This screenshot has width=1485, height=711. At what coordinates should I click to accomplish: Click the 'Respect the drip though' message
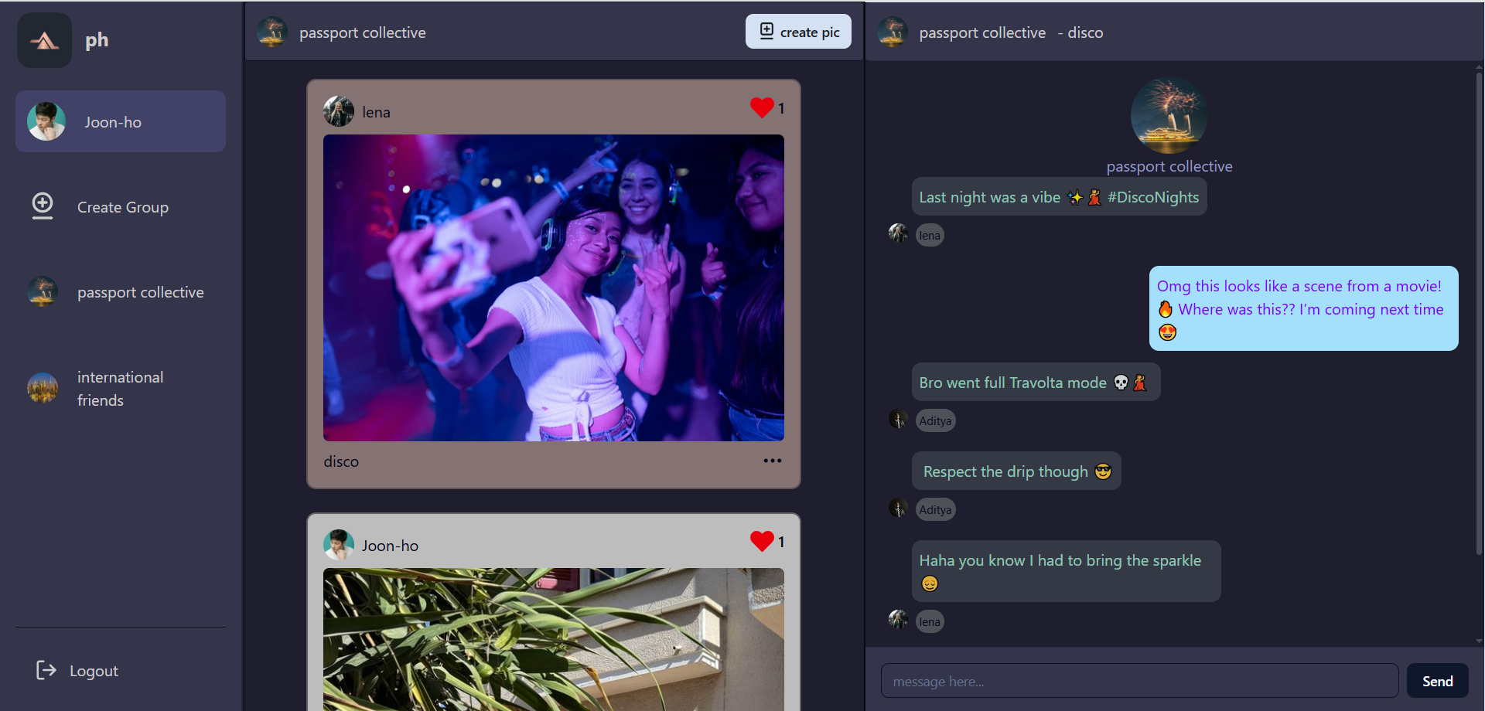point(1016,471)
